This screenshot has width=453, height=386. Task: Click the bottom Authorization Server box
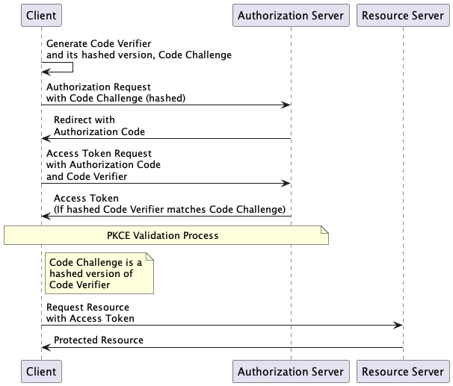[291, 371]
